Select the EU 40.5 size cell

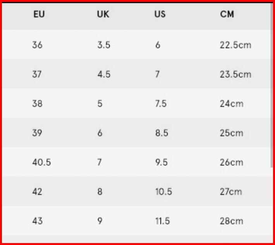tap(41, 162)
